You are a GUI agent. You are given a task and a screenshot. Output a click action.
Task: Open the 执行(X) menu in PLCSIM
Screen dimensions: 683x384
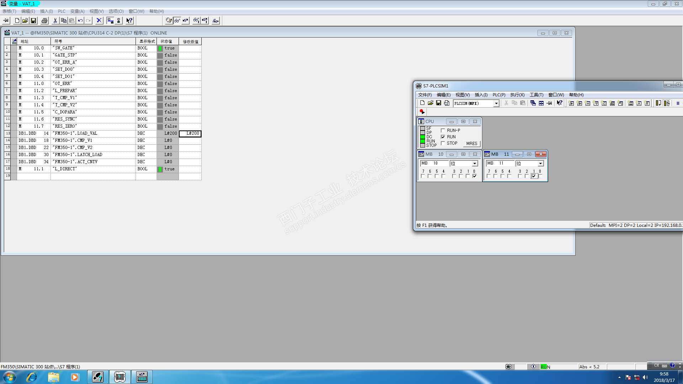tap(517, 95)
